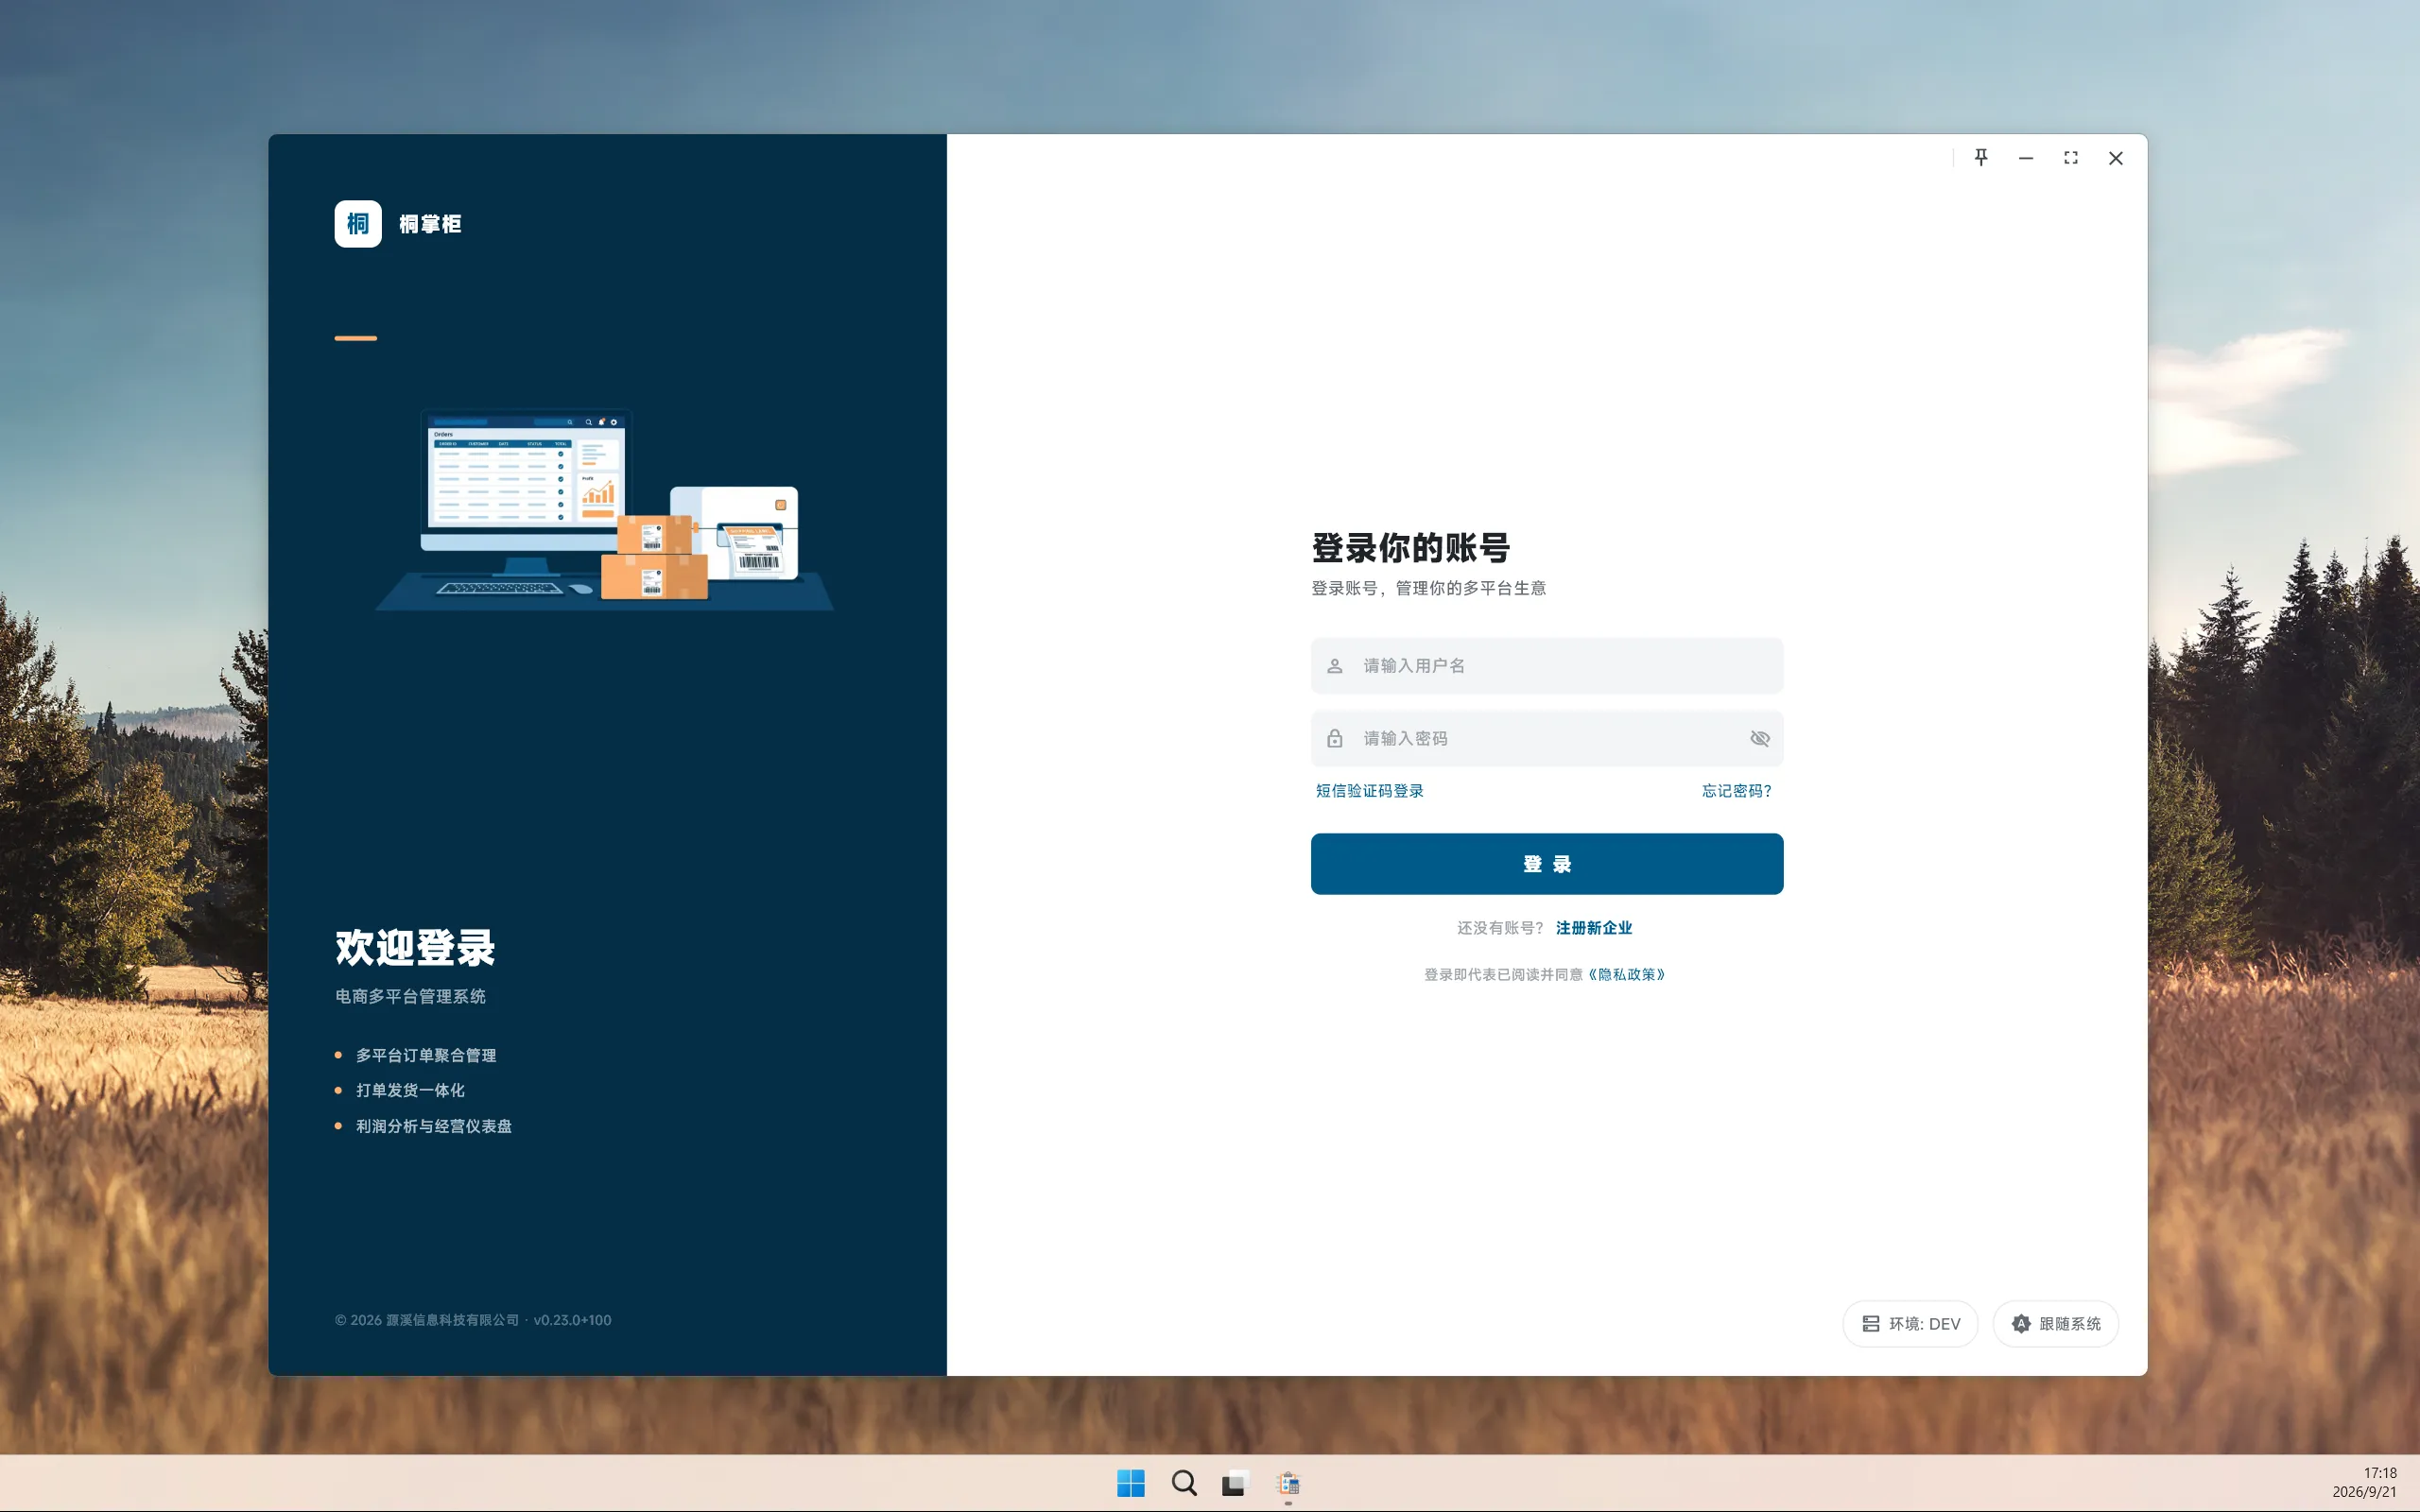Minimize the 桐掌柜 login window
This screenshot has height=1512, width=2420.
(2026, 158)
